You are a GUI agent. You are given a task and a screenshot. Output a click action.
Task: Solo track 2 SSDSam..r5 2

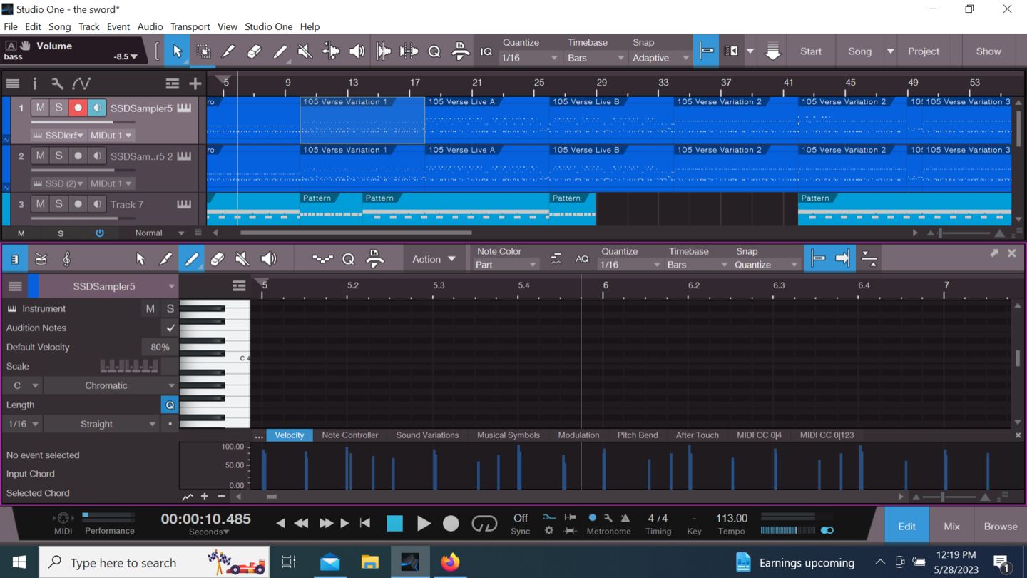(58, 156)
